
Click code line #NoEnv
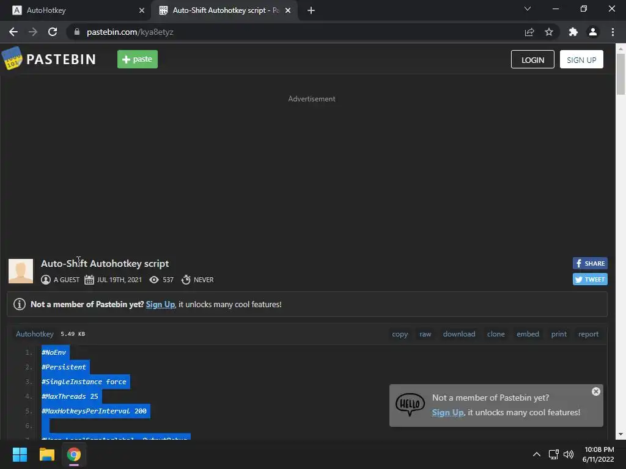point(54,352)
